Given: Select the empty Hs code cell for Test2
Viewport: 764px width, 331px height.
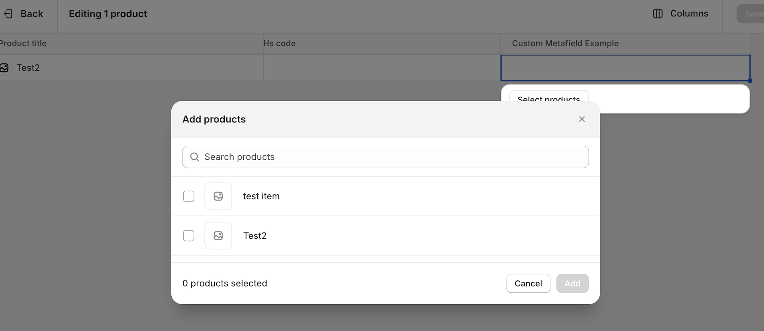Looking at the screenshot, I should (382, 68).
